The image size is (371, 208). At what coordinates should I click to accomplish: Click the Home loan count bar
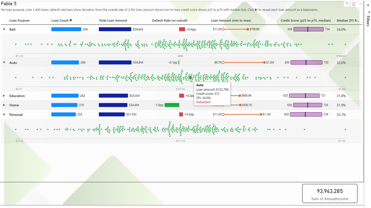coord(64,105)
